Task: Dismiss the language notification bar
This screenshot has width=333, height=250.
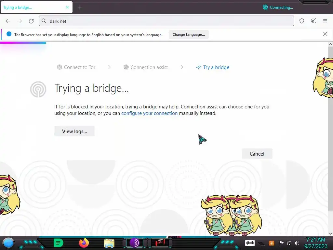Action: (325, 34)
